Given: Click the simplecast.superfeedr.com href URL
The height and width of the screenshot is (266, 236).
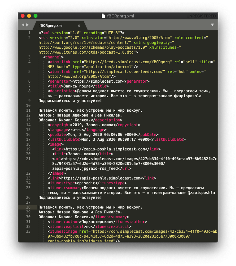Looking at the screenshot, I should (x=125, y=72).
